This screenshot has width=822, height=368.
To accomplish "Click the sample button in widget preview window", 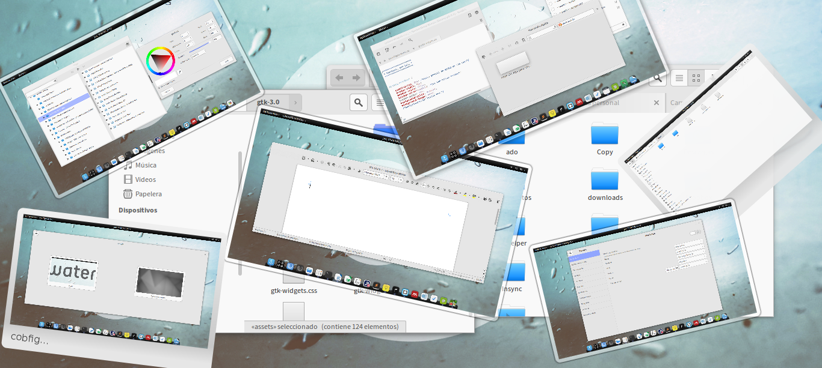I will click(x=512, y=62).
